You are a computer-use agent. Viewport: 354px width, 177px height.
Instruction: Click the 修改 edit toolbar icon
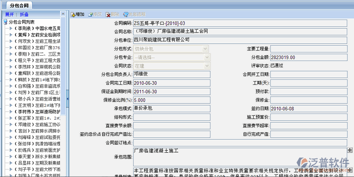(91, 15)
